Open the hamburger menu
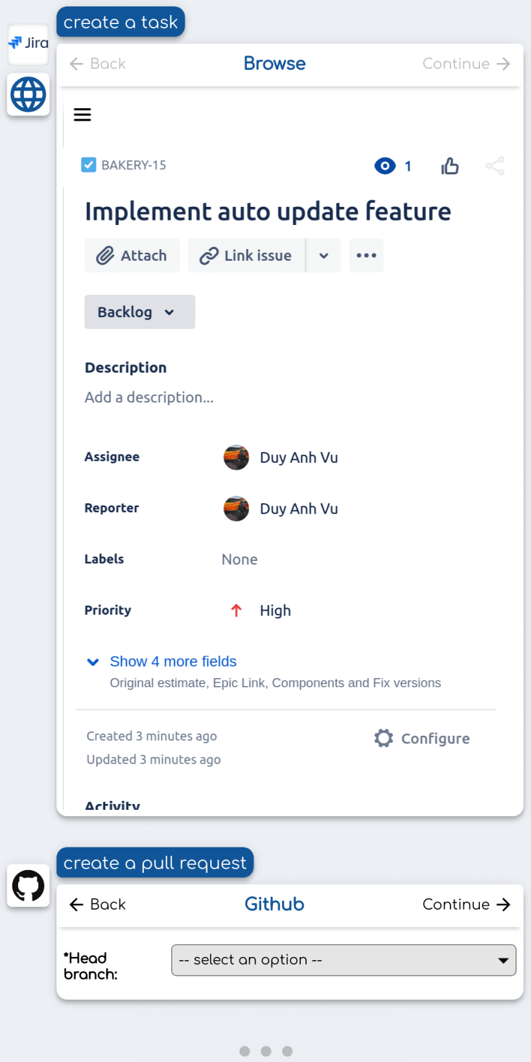The width and height of the screenshot is (531, 1062). [82, 115]
